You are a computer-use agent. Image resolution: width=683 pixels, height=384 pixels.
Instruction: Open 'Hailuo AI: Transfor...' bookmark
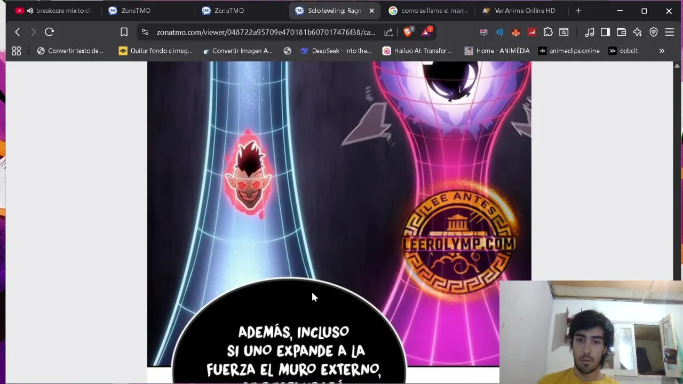[417, 51]
